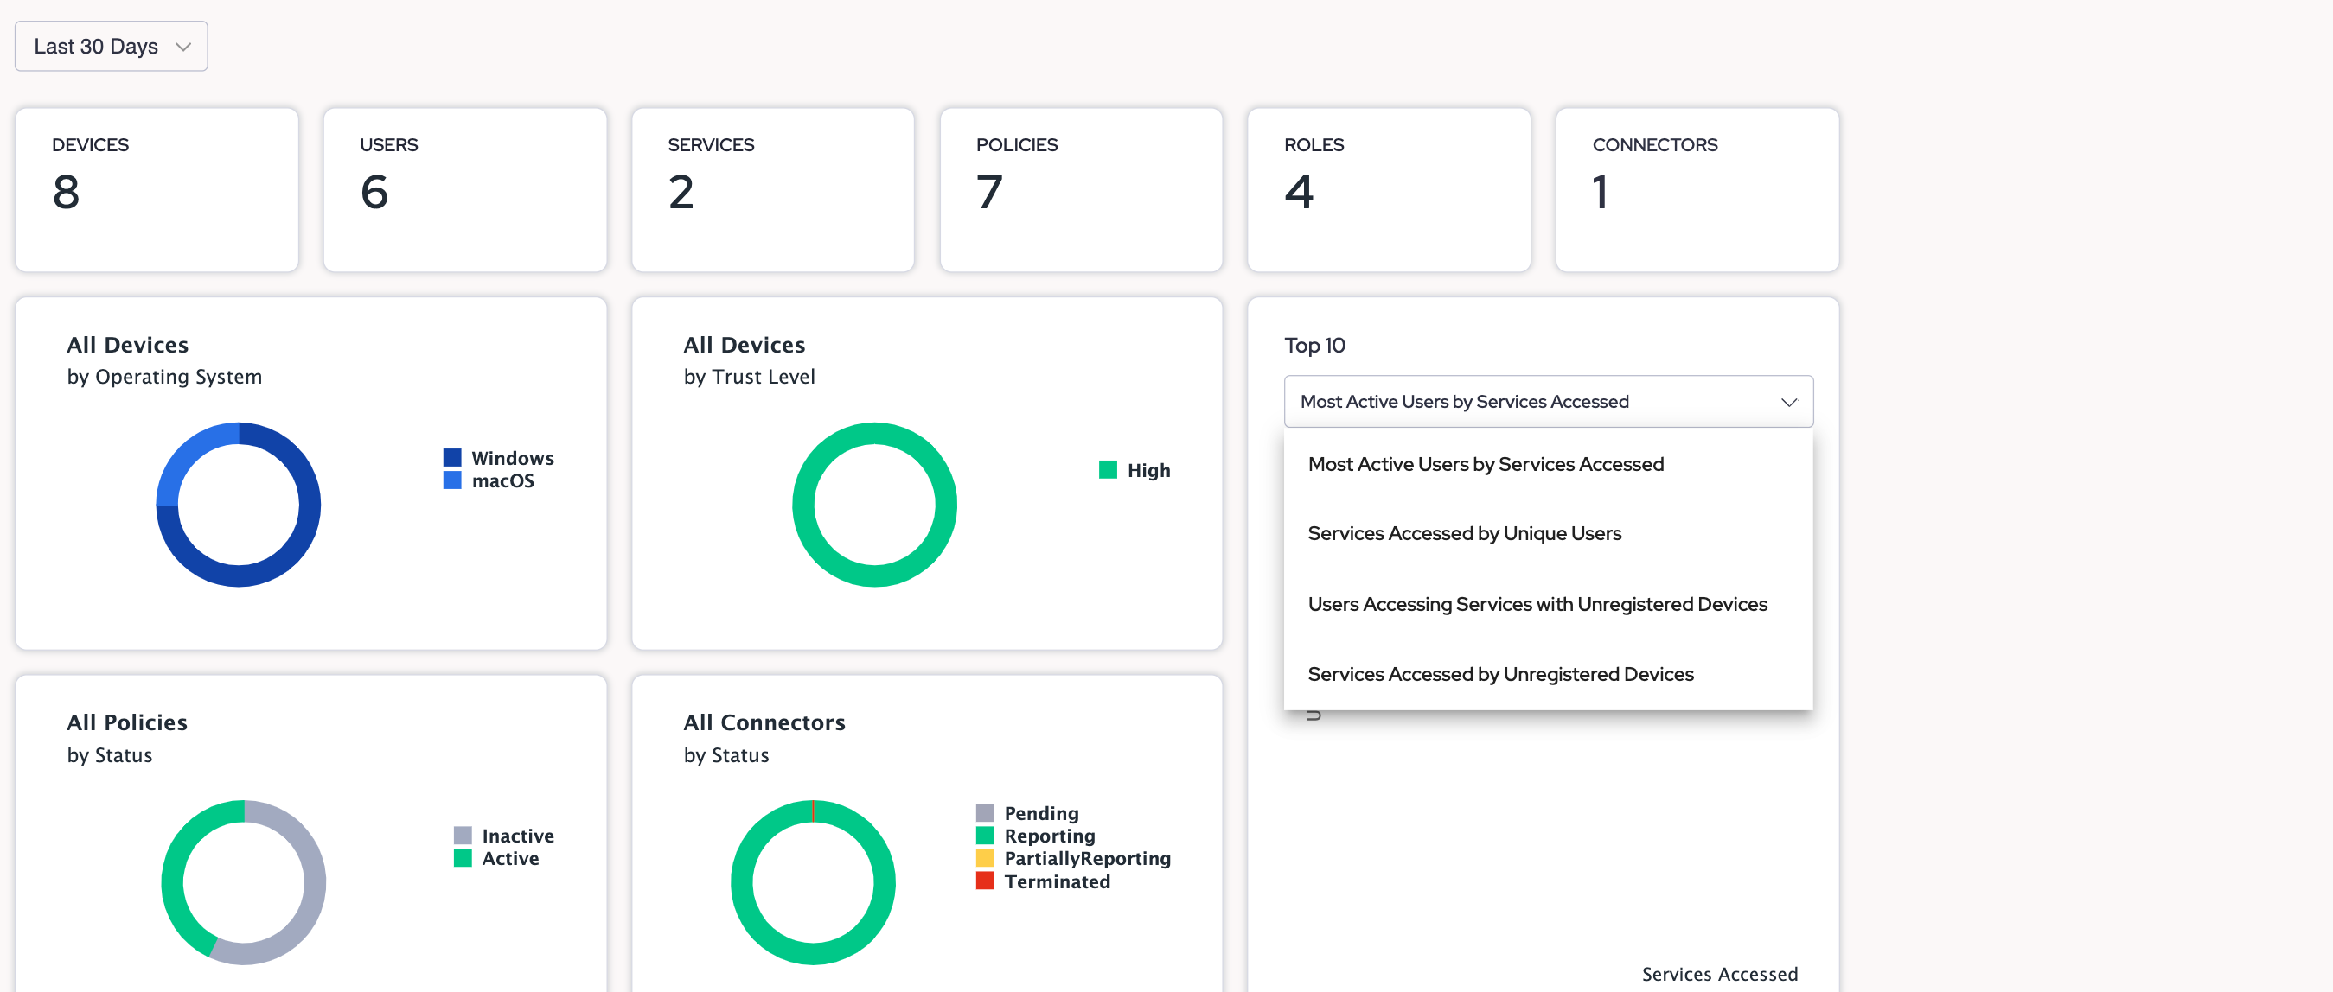Toggle Pending connectors legend swatch
This screenshot has width=2333, height=992.
pos(984,813)
